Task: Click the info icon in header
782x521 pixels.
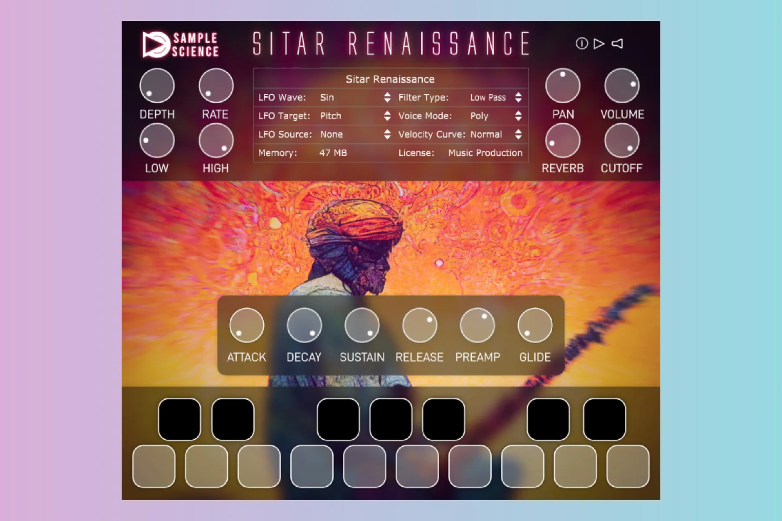Action: [x=581, y=43]
